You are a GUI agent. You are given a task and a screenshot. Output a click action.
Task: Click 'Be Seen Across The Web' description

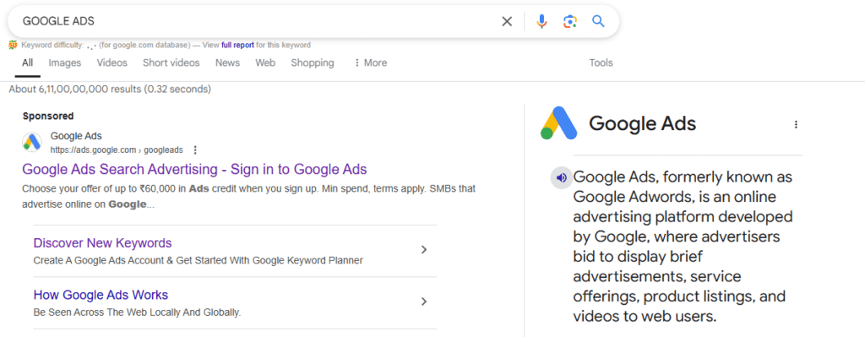coord(138,313)
